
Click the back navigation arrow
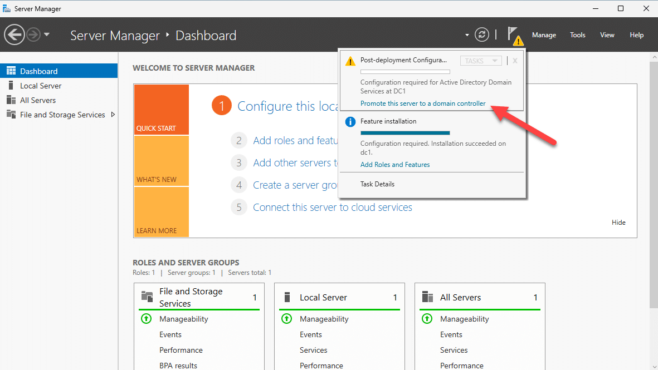(x=14, y=34)
